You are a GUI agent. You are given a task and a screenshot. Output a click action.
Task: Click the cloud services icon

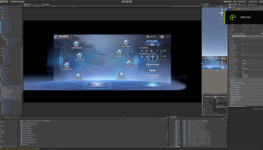tap(235, 2)
